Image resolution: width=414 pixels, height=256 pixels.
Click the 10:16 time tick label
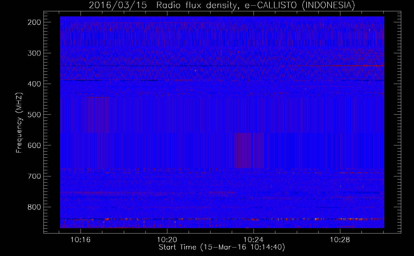pyautogui.click(x=81, y=240)
